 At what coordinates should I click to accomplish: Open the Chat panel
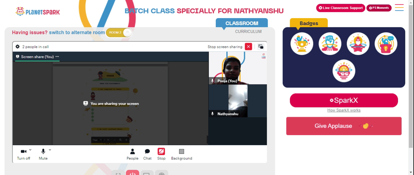coord(147,154)
